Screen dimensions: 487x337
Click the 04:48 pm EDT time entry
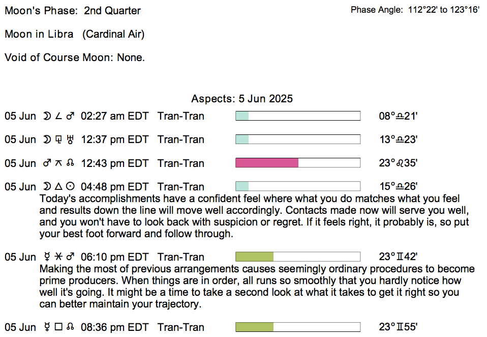point(115,187)
